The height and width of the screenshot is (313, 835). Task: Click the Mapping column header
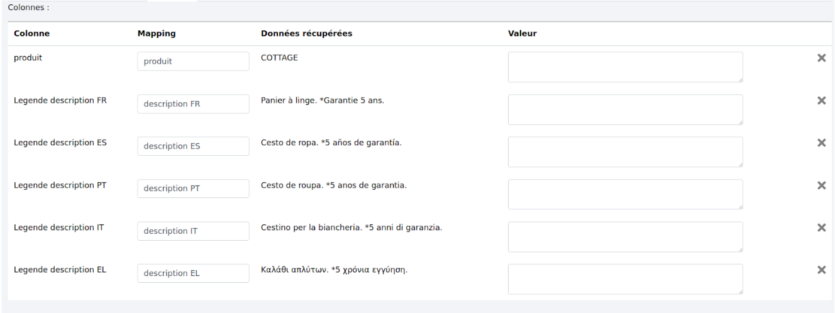pyautogui.click(x=156, y=34)
